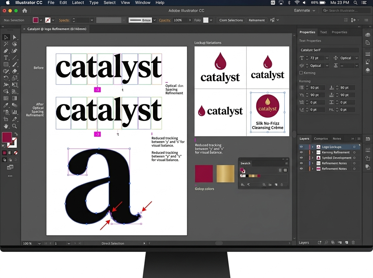
Task: Click the target circle of Logo Lockups layer
Action: (354, 147)
